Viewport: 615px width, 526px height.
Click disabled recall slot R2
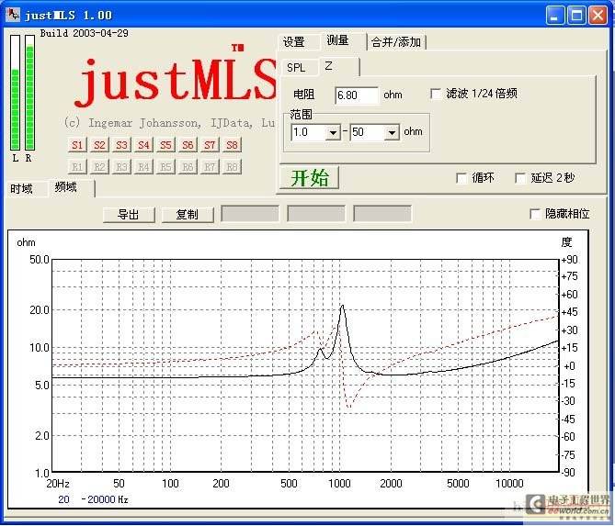coord(99,167)
